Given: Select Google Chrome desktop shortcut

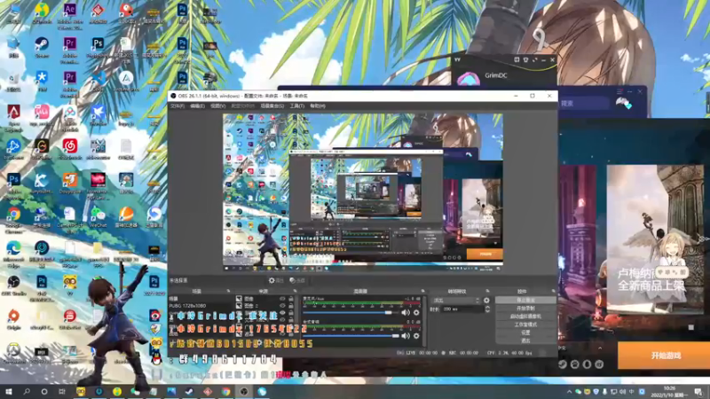Looking at the screenshot, I should point(13,219).
